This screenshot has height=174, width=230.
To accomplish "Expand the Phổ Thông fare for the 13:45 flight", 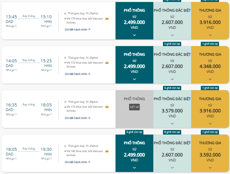I will (134, 35).
